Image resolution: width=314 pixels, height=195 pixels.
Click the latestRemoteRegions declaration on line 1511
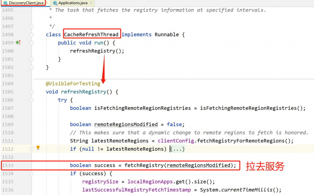tap(120, 141)
